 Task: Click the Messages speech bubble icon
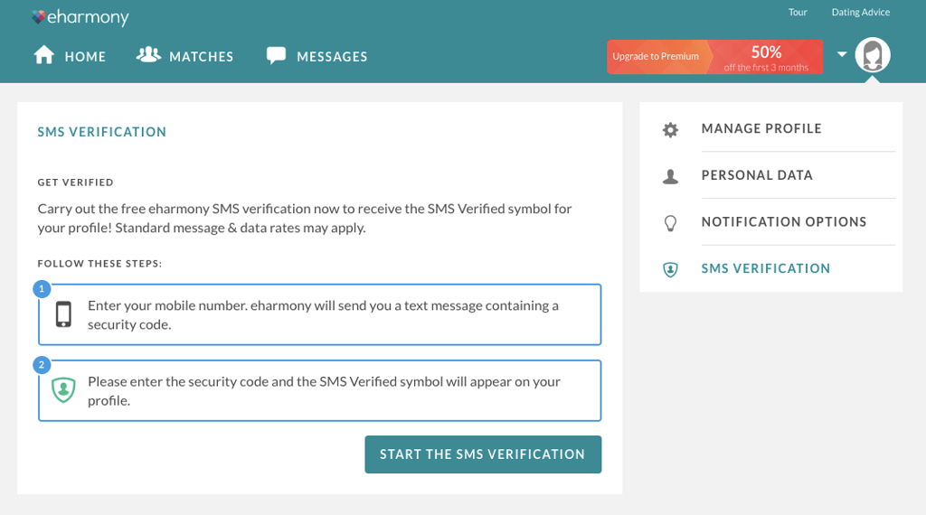pos(276,56)
